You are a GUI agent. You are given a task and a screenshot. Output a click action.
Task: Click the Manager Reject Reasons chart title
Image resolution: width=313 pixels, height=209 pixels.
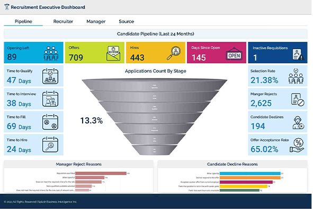[x=79, y=164]
